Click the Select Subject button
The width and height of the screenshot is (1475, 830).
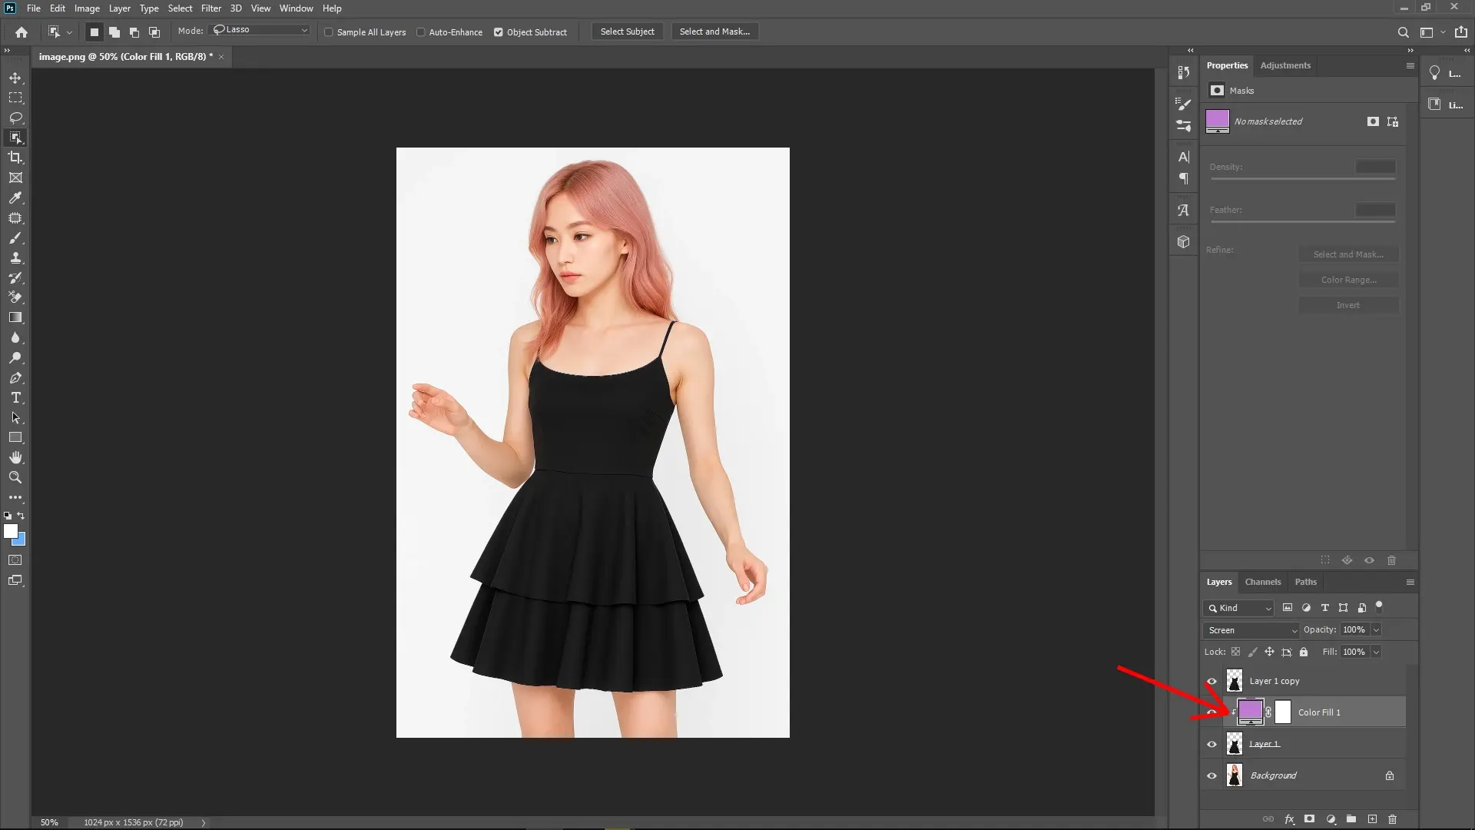point(627,32)
